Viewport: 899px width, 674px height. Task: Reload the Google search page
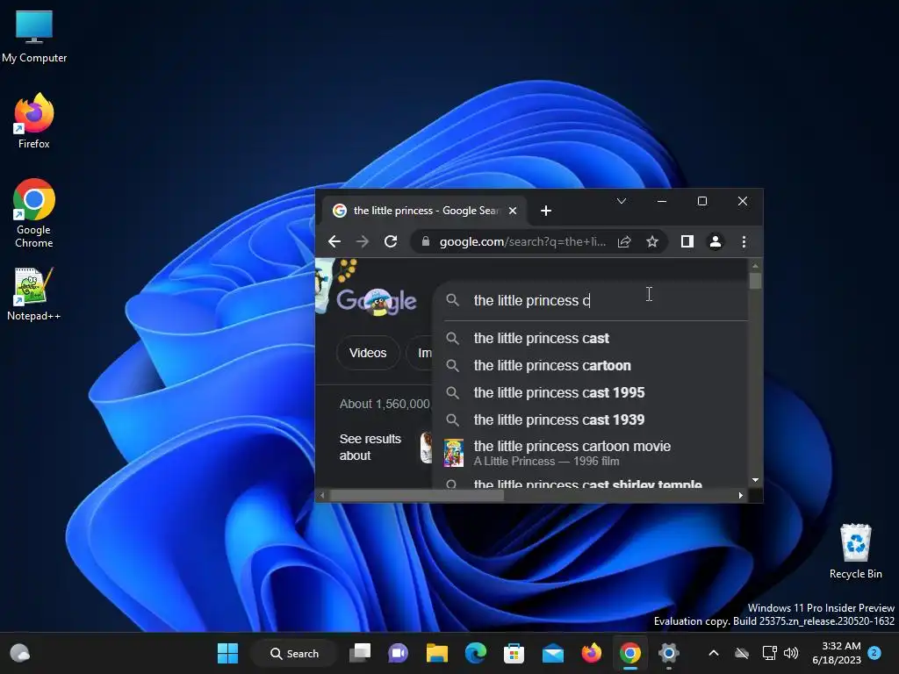pos(391,242)
